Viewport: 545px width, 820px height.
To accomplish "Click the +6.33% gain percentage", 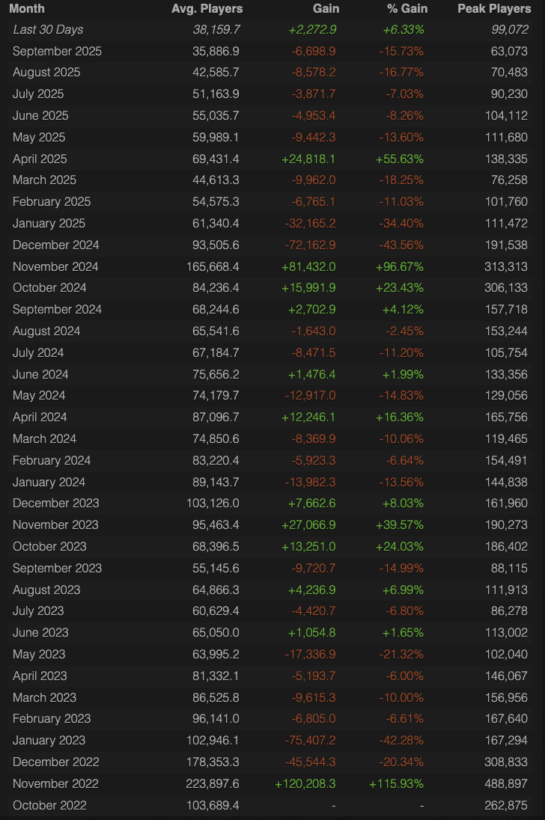I will [404, 30].
